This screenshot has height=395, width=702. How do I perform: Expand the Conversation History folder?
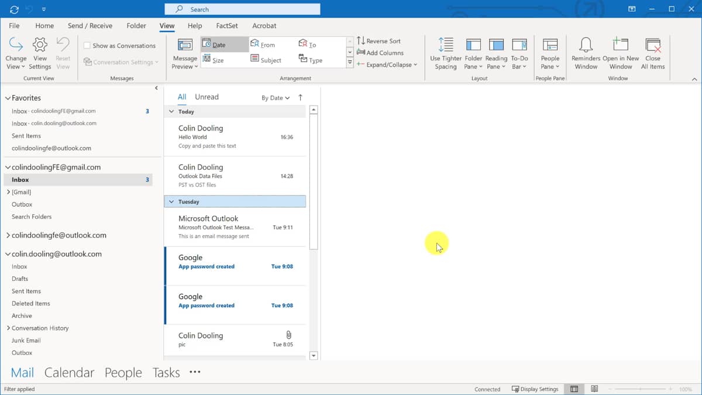(8, 328)
